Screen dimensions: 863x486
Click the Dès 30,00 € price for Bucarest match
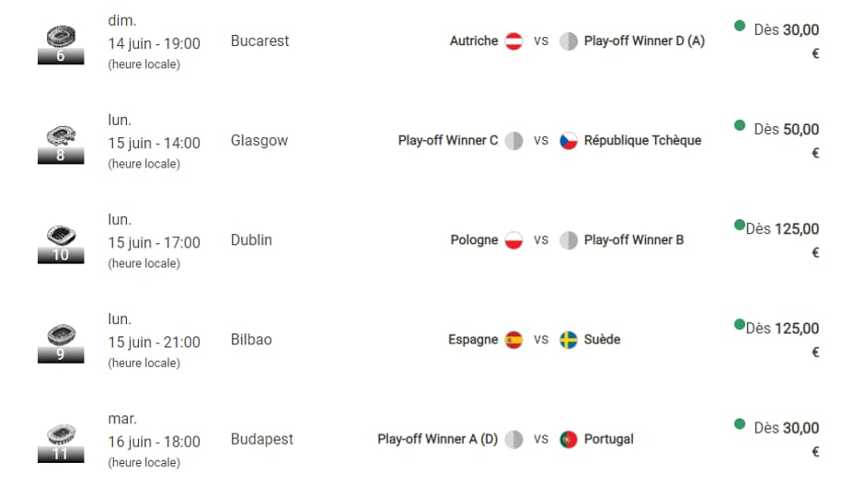[x=786, y=40]
